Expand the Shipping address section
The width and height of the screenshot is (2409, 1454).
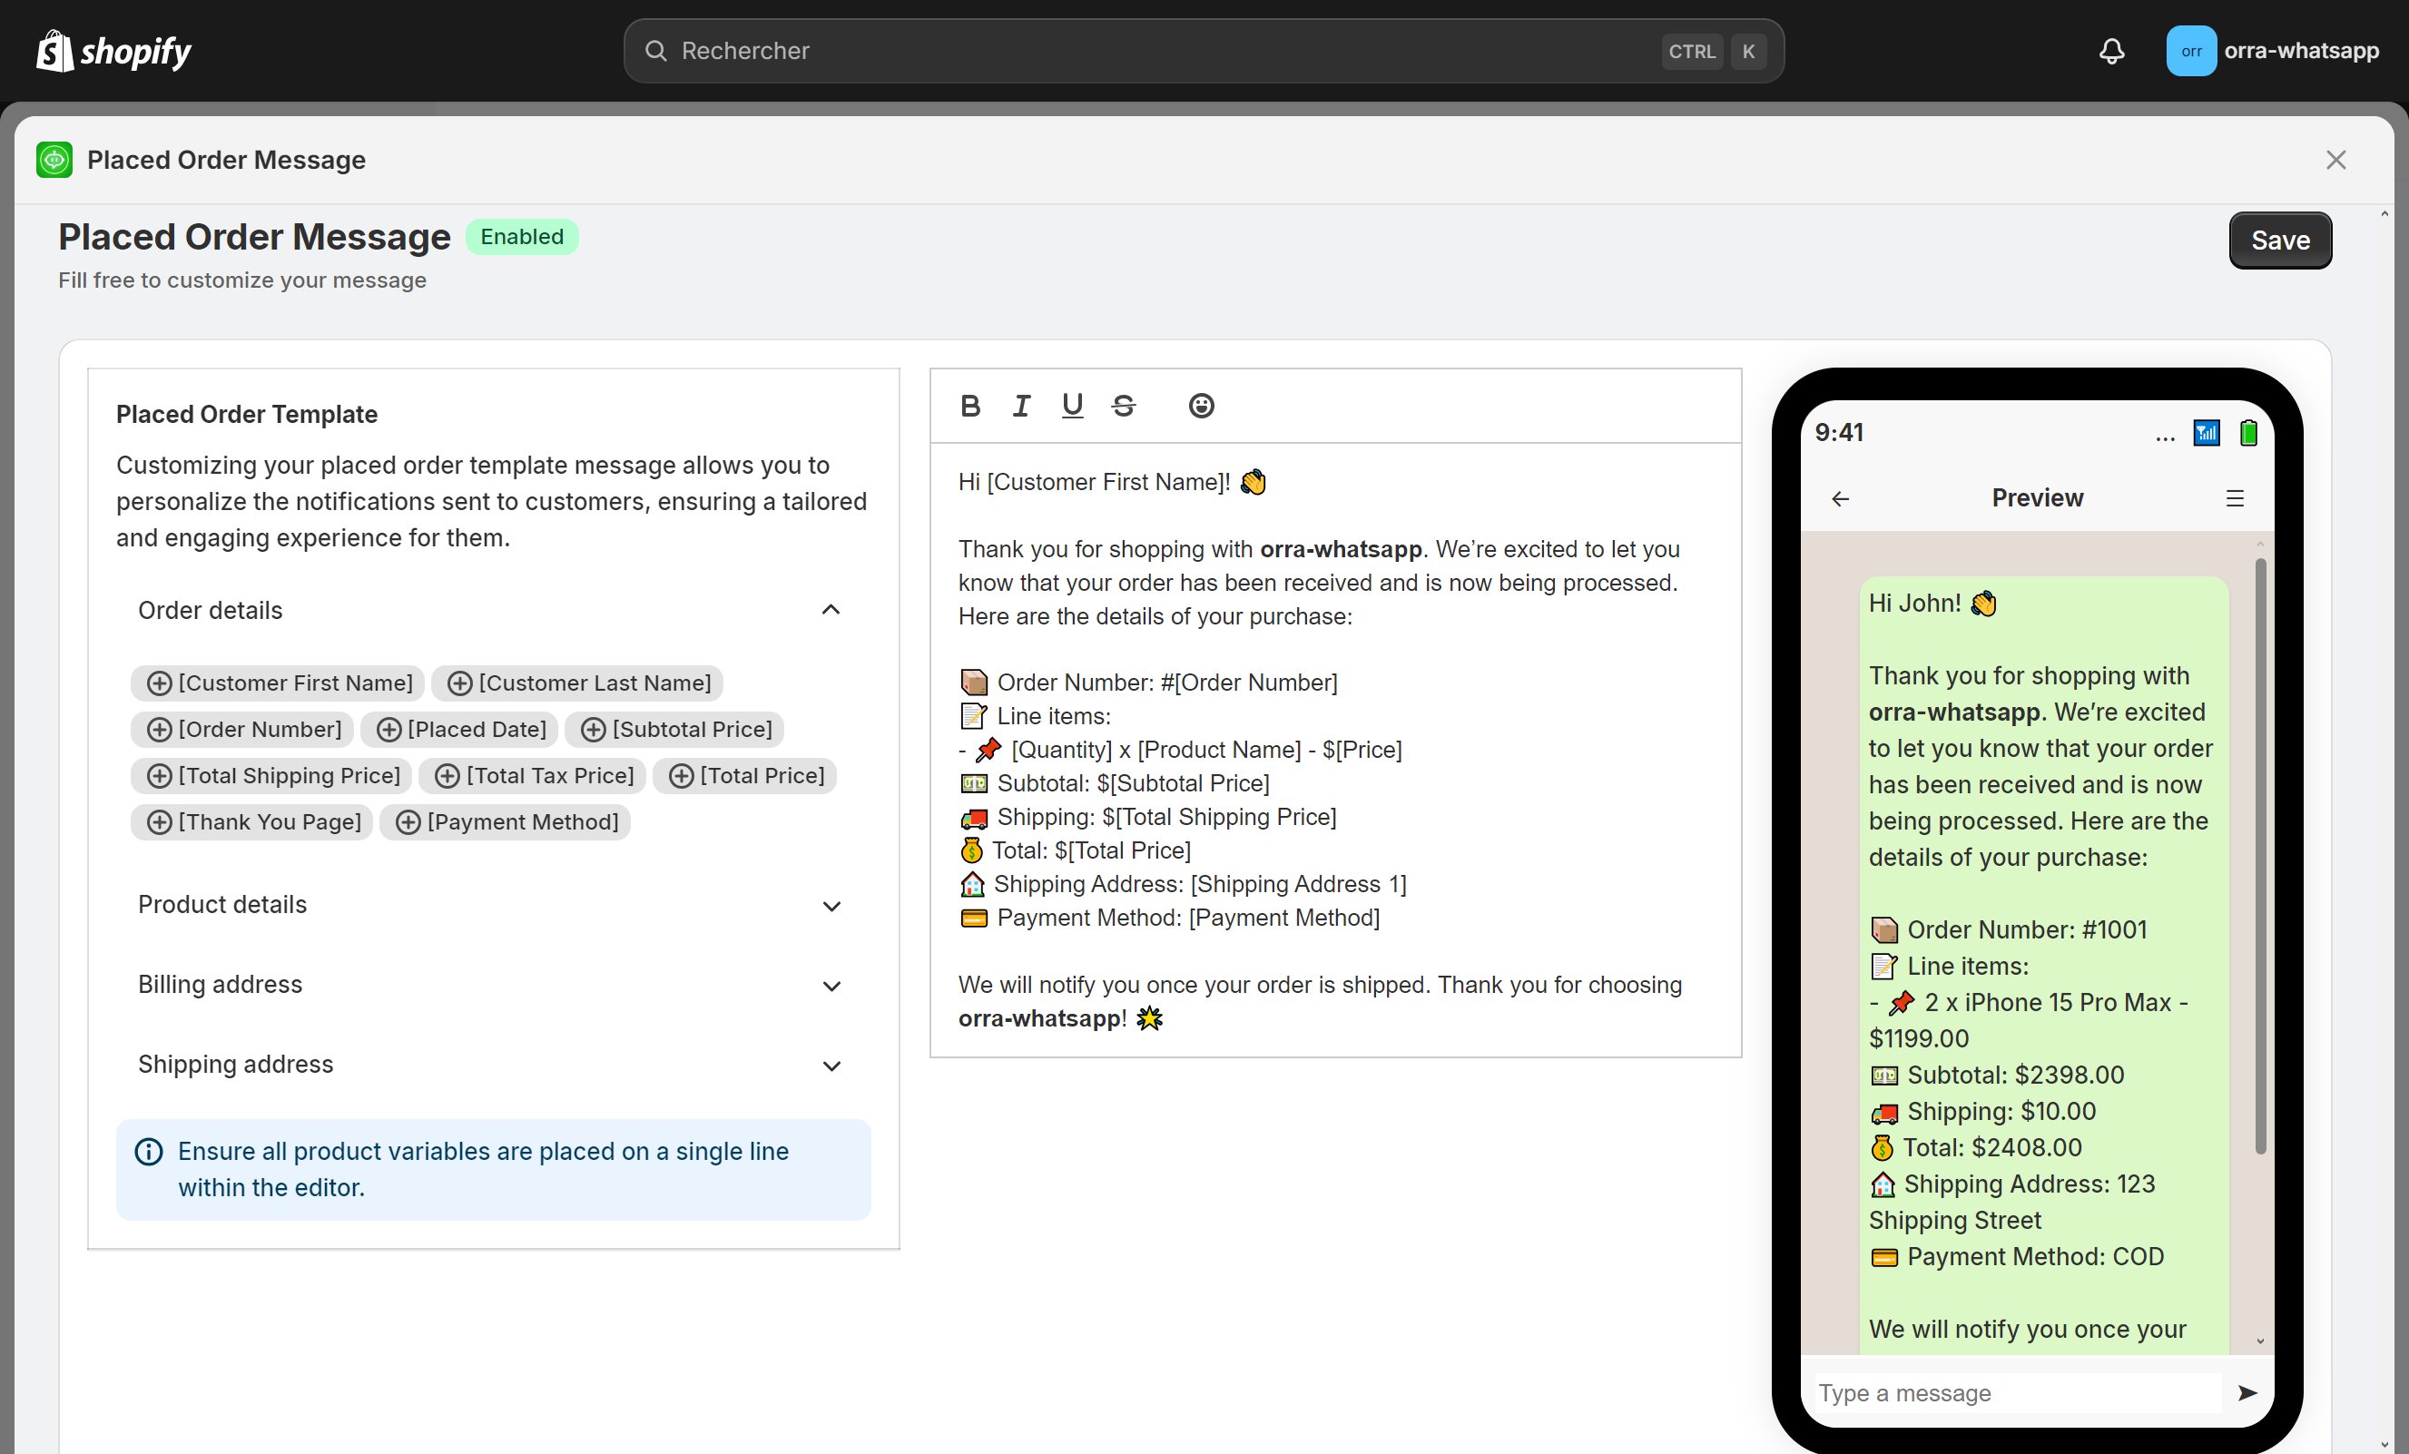tap(831, 1065)
